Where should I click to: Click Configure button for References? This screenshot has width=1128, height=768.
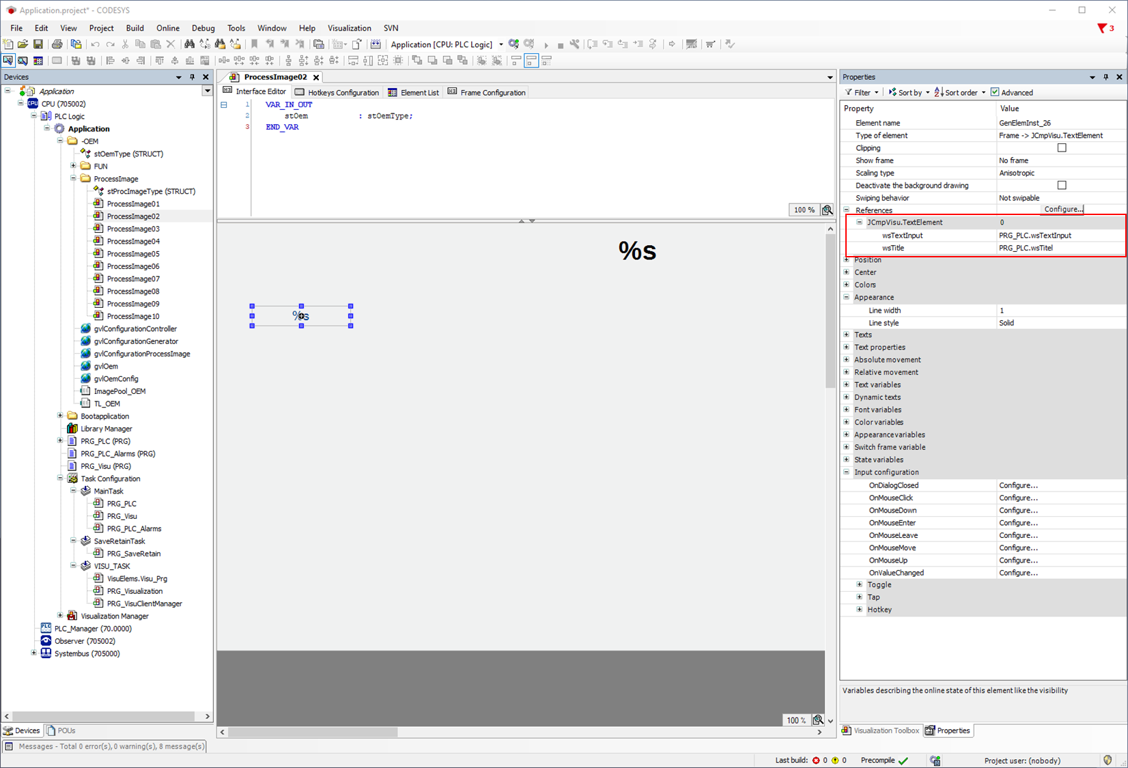pos(1062,210)
